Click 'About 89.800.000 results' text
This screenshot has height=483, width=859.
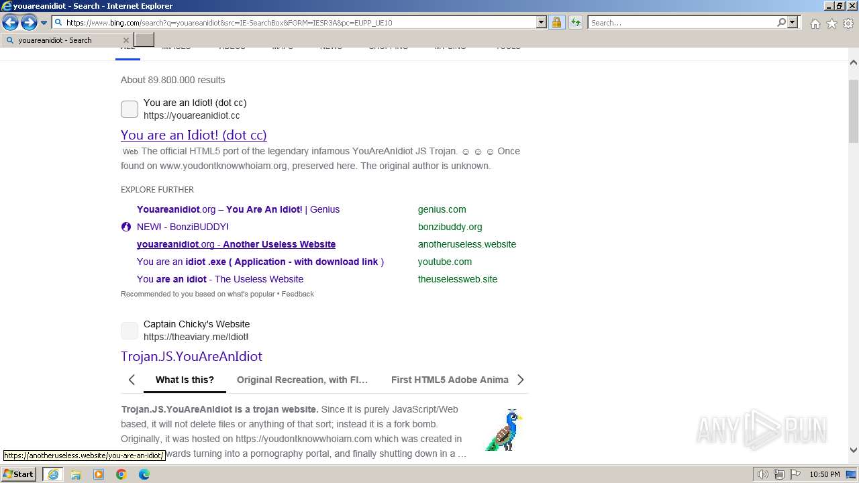[x=173, y=80]
